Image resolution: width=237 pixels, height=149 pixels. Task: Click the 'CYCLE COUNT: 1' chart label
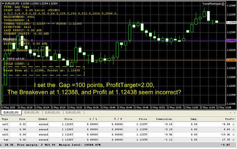click(x=16, y=64)
